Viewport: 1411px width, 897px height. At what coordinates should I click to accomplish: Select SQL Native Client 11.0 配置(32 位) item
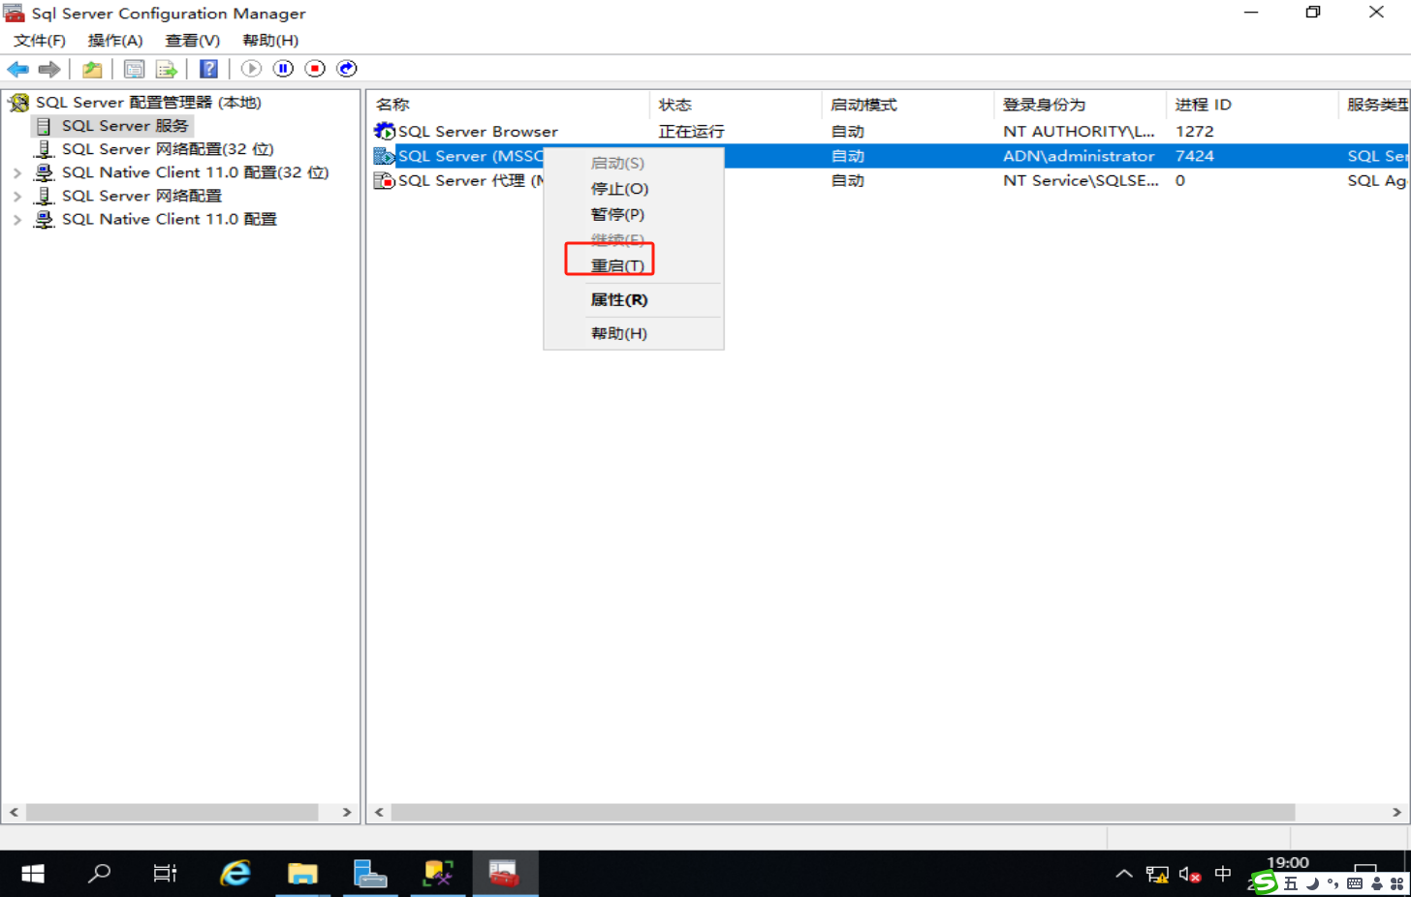tap(195, 172)
